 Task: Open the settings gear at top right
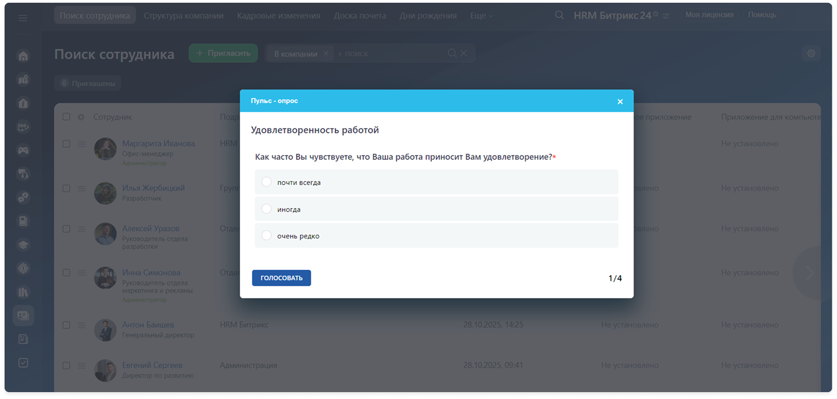811,53
